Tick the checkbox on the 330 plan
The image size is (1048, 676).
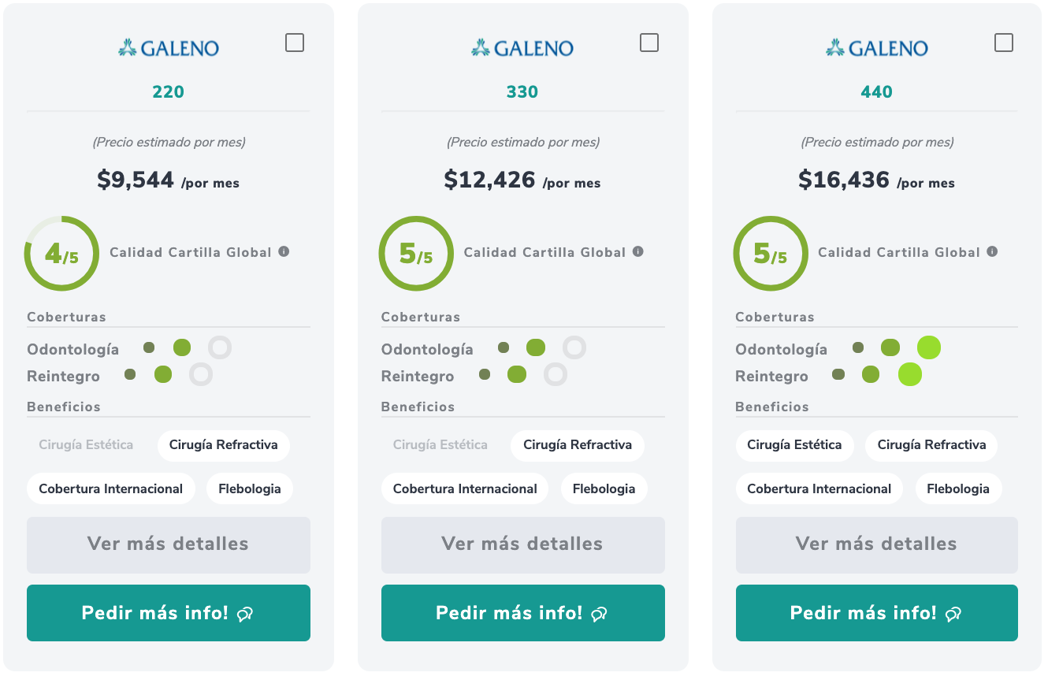pyautogui.click(x=649, y=43)
